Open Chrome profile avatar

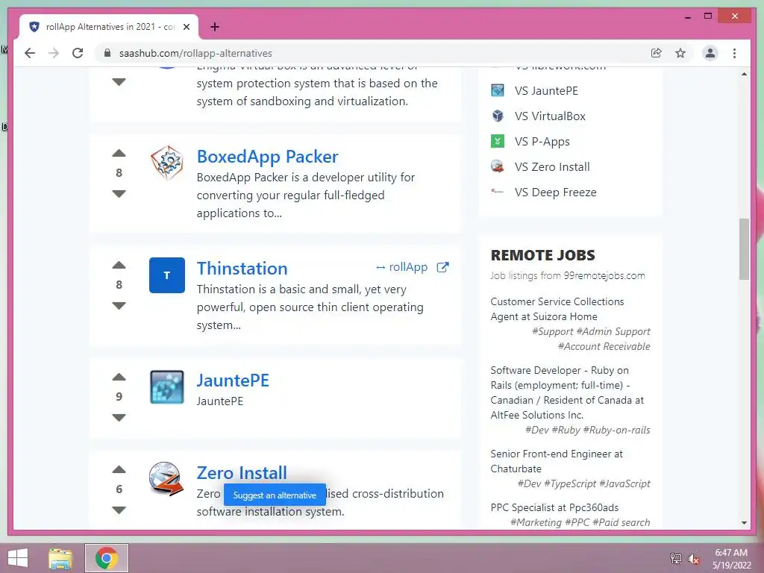tap(710, 53)
